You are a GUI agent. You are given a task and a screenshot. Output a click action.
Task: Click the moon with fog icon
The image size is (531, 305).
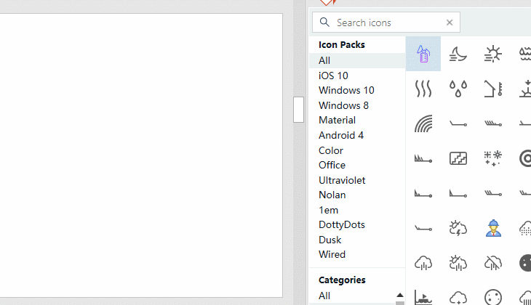[x=458, y=53]
